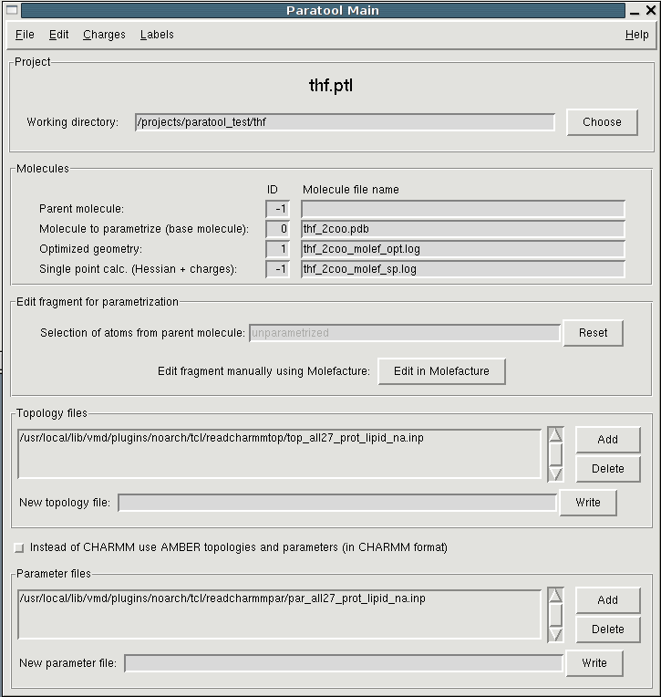Open the File menu
661x697 pixels.
coord(25,35)
